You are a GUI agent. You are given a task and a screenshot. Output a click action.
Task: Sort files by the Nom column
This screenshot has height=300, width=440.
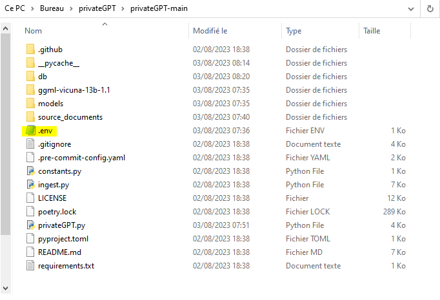[34, 30]
